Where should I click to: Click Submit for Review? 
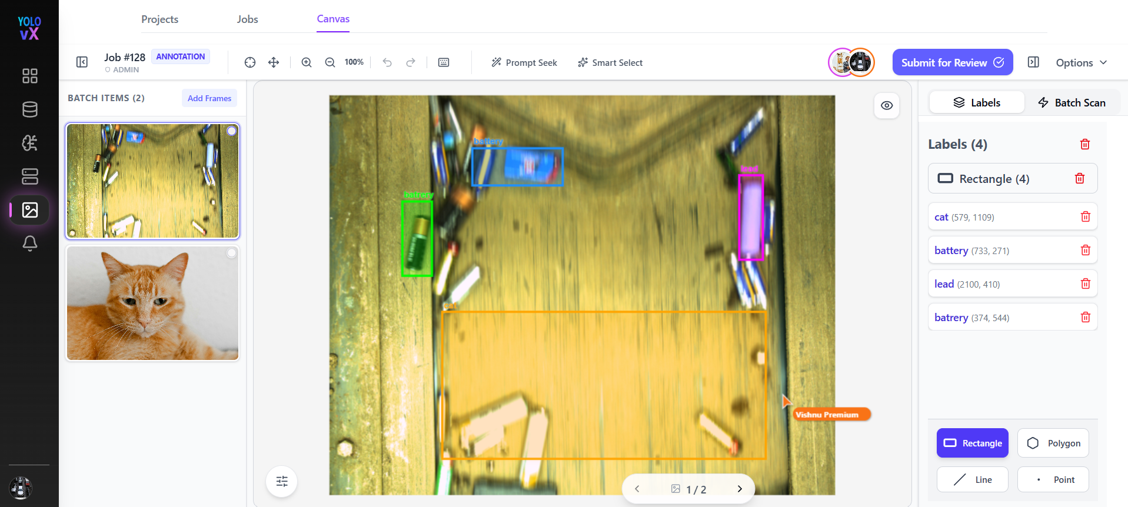[x=953, y=62]
